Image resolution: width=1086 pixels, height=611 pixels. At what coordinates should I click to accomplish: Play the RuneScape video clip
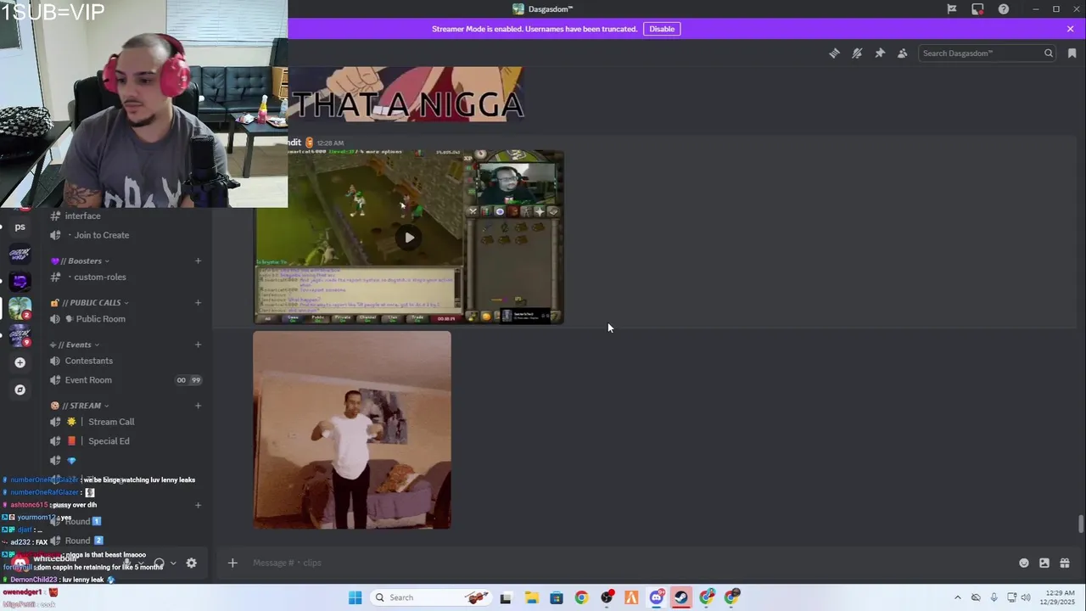click(409, 238)
